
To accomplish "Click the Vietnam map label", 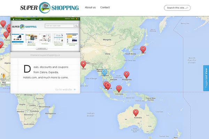I will (x=114, y=80).
